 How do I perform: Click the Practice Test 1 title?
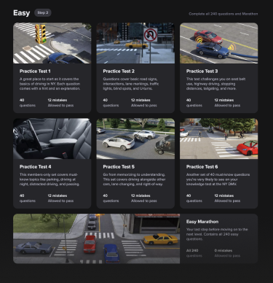click(x=35, y=71)
